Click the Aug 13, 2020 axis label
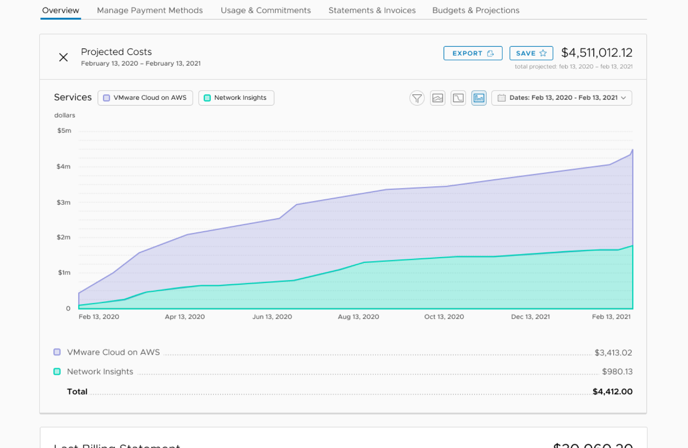This screenshot has width=688, height=448. (x=359, y=317)
